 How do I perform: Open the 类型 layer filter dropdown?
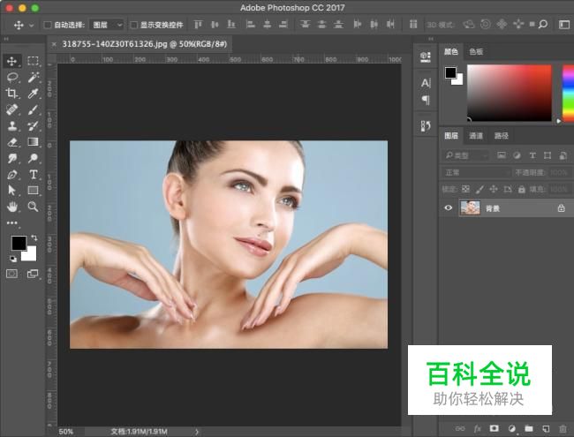(467, 154)
